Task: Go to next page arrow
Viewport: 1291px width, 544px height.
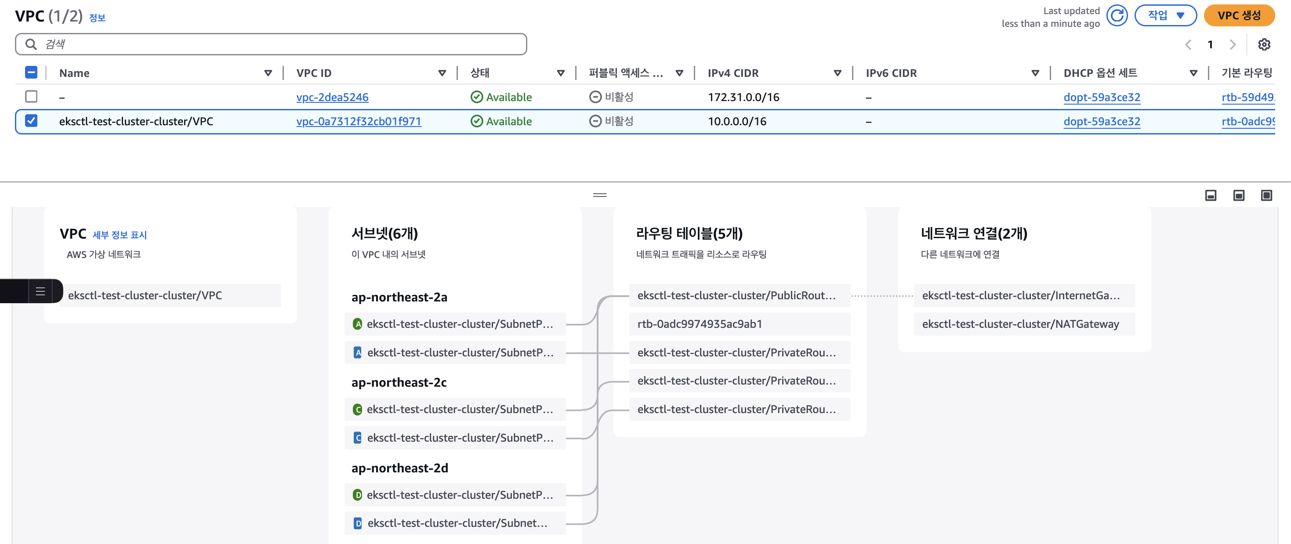Action: (1233, 45)
